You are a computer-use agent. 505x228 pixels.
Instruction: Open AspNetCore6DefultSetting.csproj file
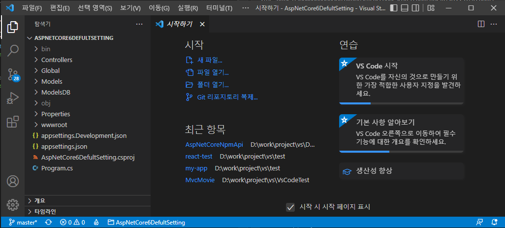88,158
